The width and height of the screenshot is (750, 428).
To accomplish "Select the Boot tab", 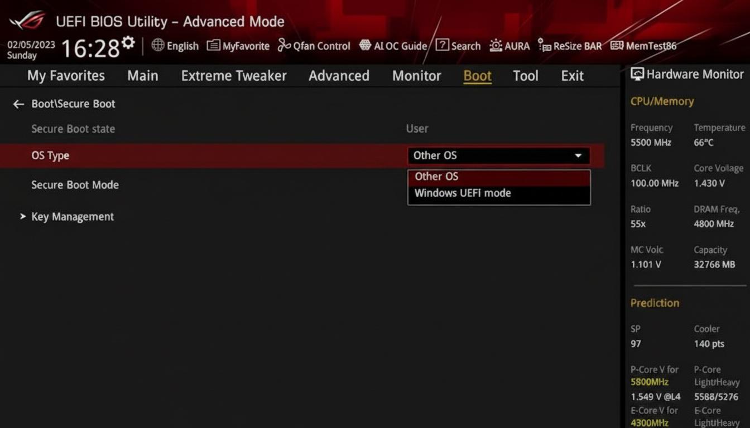I will pyautogui.click(x=477, y=76).
